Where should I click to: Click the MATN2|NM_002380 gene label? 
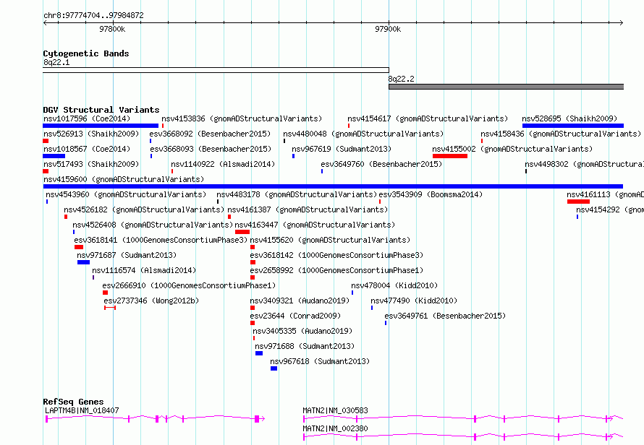point(335,428)
